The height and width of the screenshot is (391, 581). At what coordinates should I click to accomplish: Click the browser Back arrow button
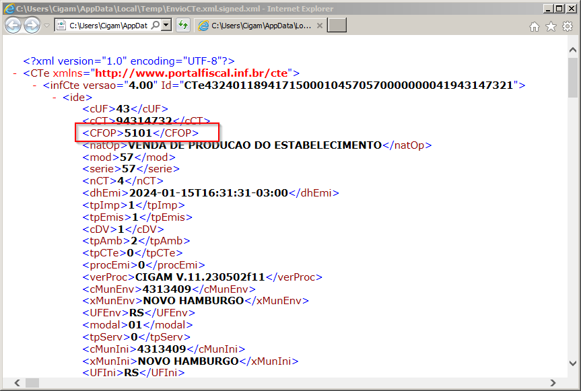click(13, 26)
